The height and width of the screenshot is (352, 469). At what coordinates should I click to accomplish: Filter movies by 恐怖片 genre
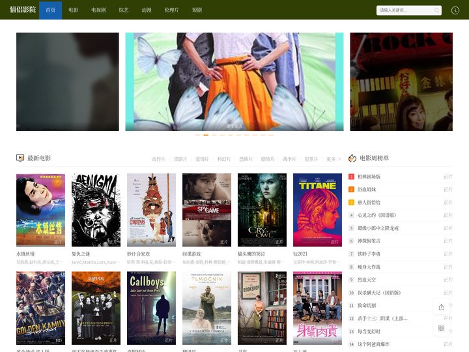(246, 159)
